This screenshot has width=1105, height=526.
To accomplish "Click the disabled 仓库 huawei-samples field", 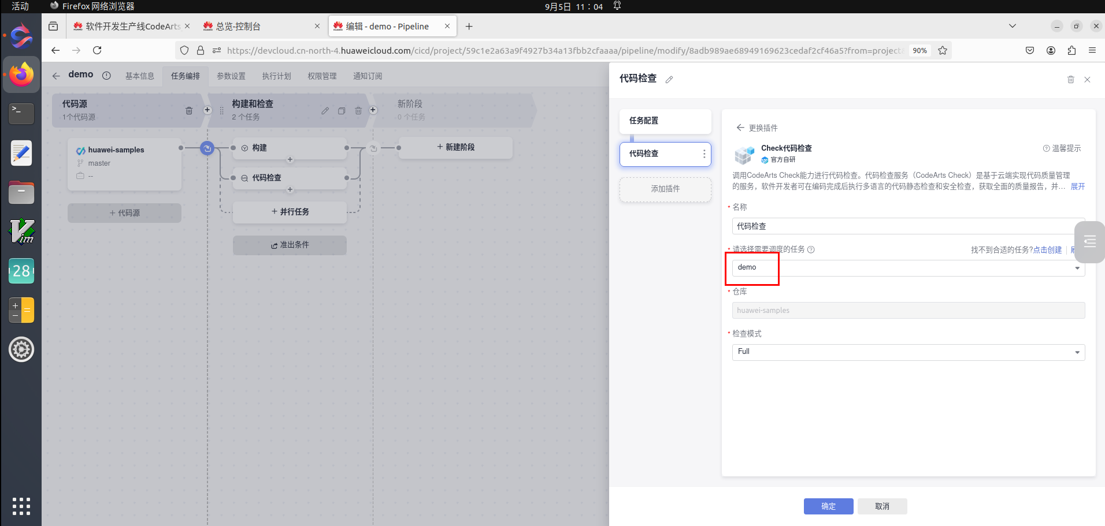I will (909, 311).
